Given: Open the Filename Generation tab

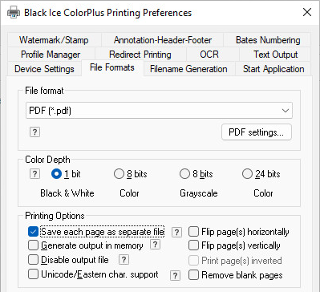Looking at the screenshot, I should 188,69.
